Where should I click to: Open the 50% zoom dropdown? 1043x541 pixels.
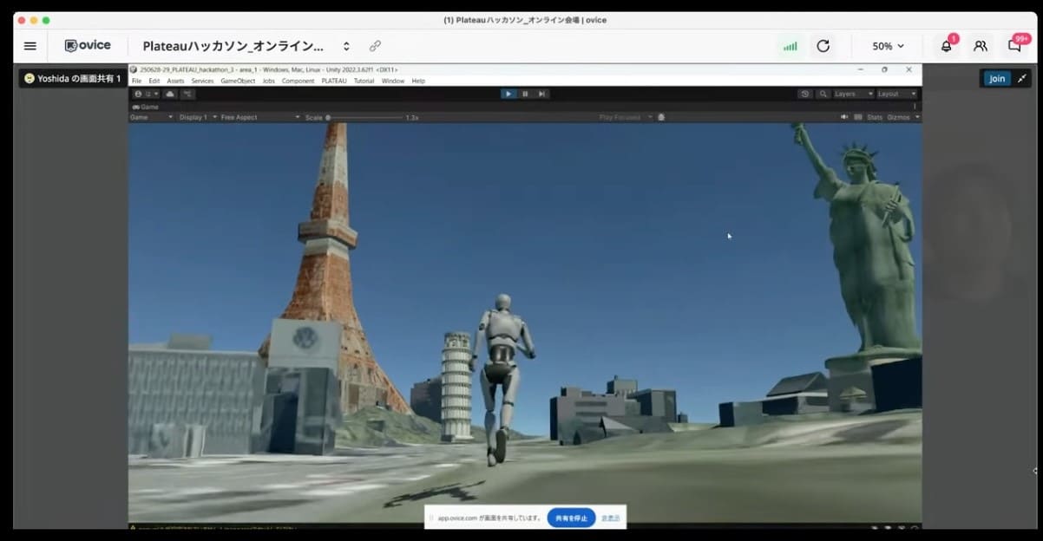pos(888,46)
